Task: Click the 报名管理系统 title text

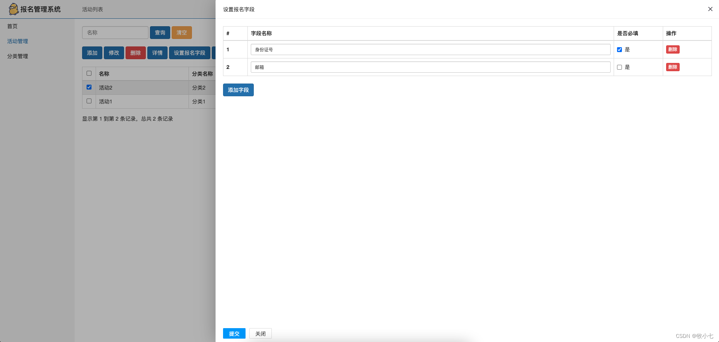Action: pos(40,9)
